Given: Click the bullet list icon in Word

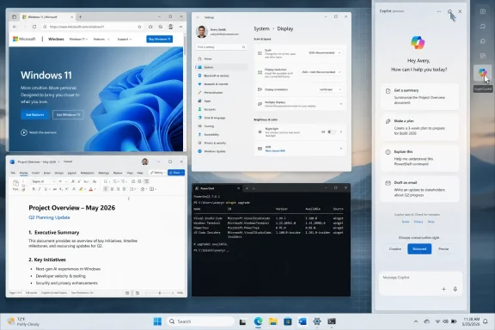Looking at the screenshot, I should click(x=106, y=181).
